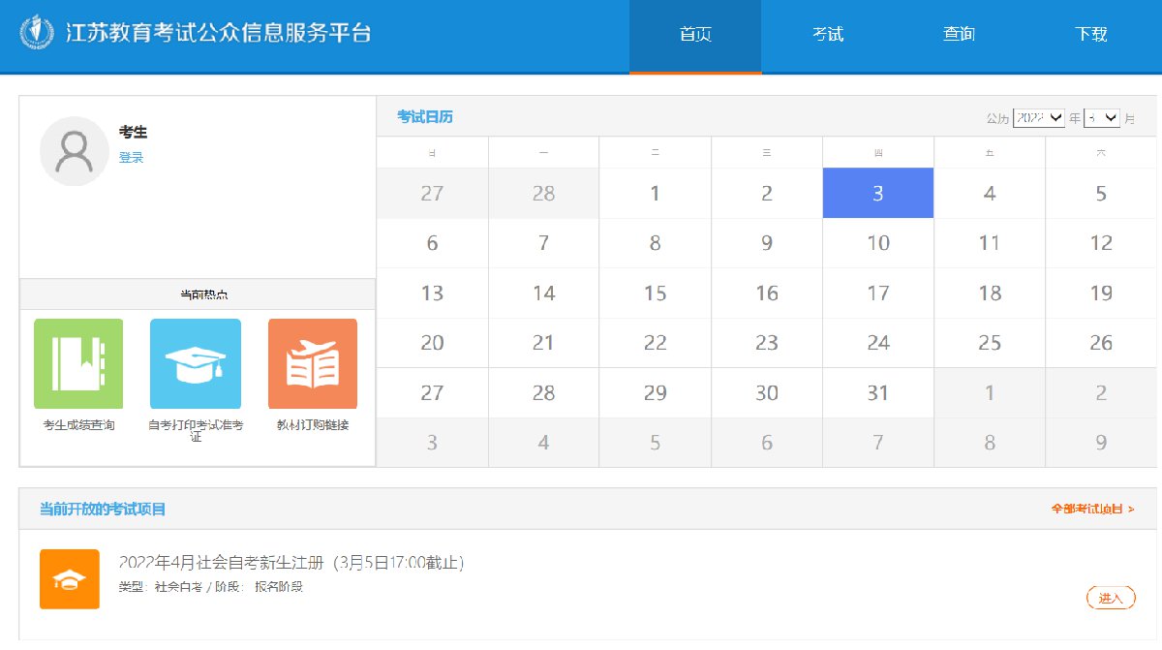Open the blue 自考打印考试准考证 graduation cap icon

coord(196,364)
